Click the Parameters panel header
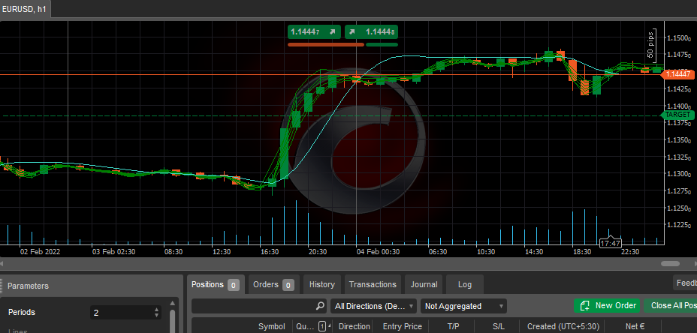 pos(91,286)
